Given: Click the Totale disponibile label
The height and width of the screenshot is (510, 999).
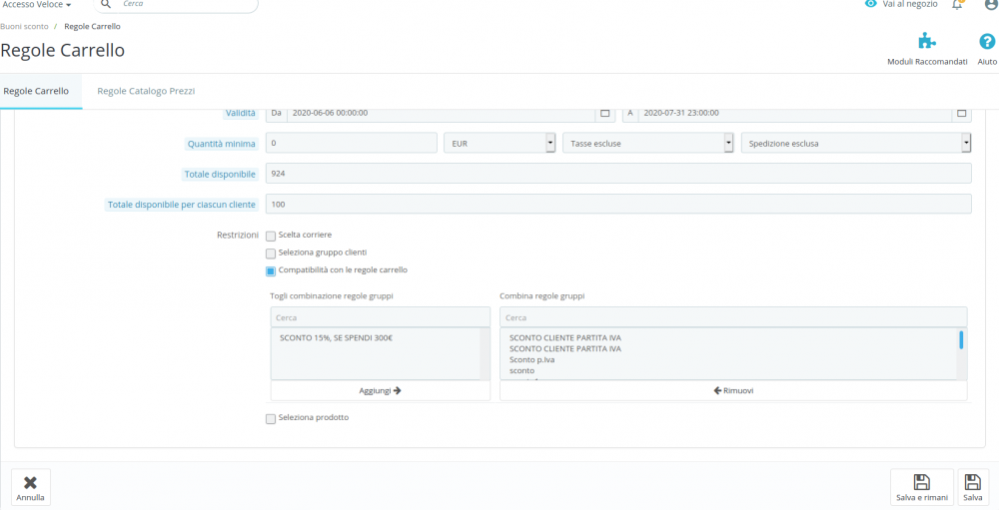Looking at the screenshot, I should click(220, 174).
